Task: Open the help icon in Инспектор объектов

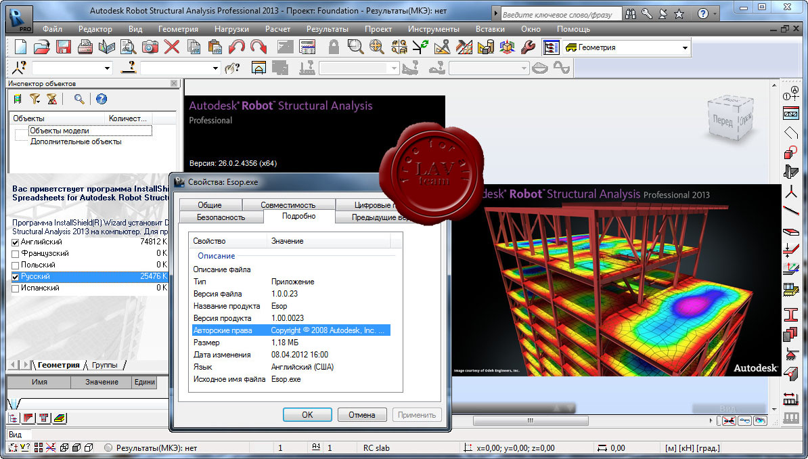Action: 102,99
